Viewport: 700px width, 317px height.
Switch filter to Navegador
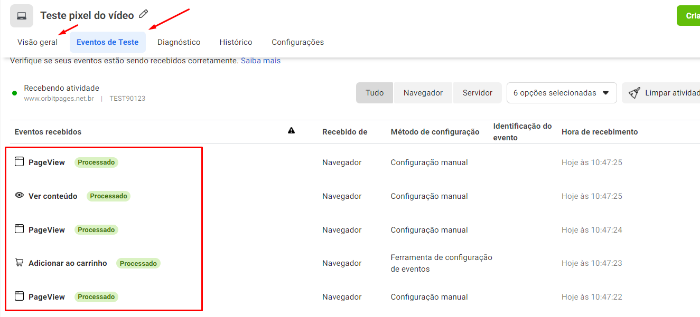click(x=423, y=93)
